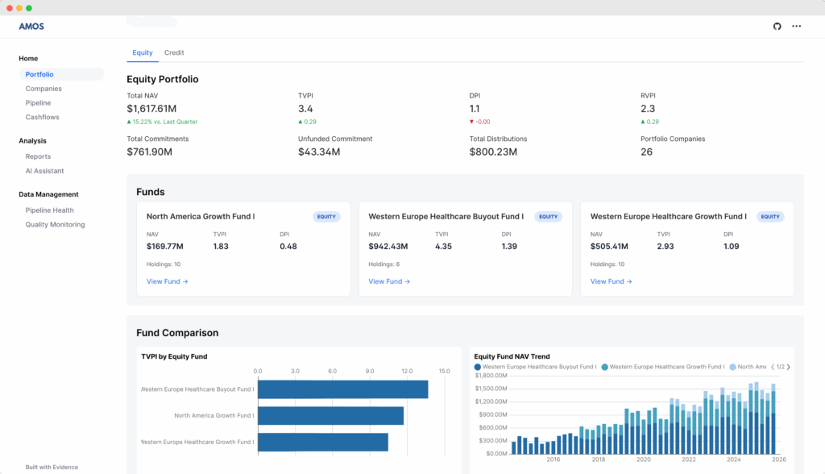Screen dimensions: 825x474
Task: Toggle Western Europe Healthcare Buyout Fund I legend series
Action: pyautogui.click(x=536, y=367)
